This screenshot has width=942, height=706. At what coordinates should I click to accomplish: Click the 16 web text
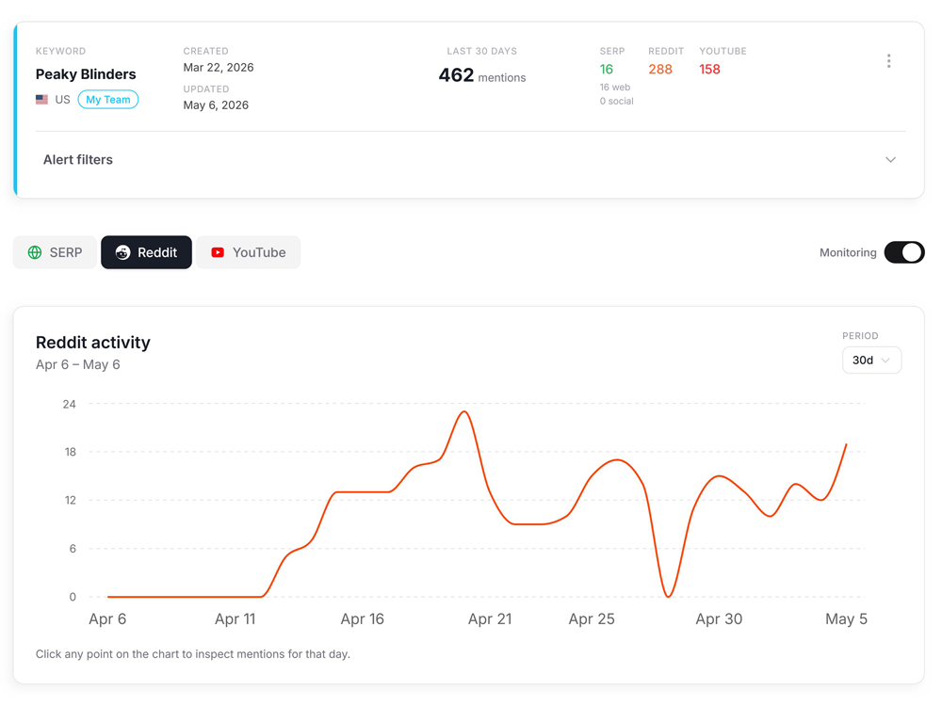point(614,88)
